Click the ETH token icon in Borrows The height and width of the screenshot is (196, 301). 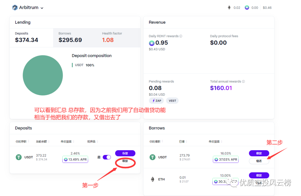[152, 180]
